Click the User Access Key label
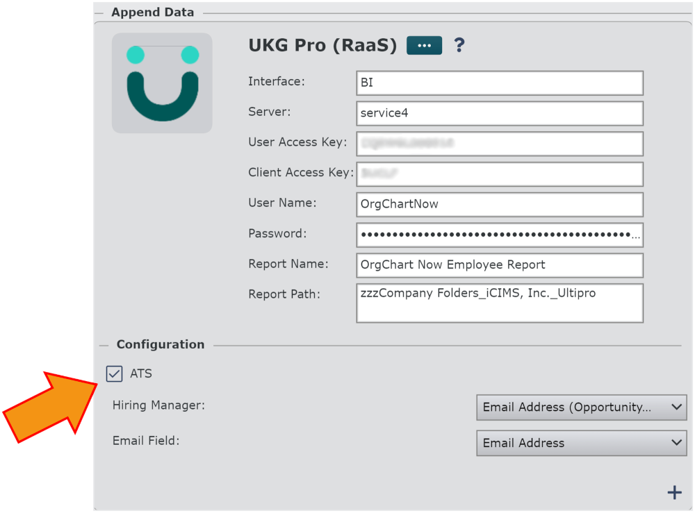The image size is (695, 513). pyautogui.click(x=297, y=142)
